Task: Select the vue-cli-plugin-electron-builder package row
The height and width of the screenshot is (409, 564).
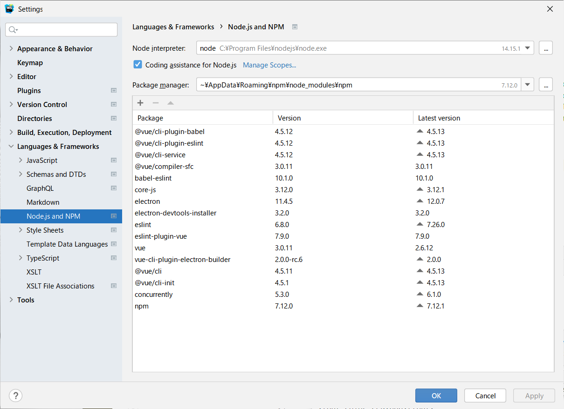Action: coord(344,259)
